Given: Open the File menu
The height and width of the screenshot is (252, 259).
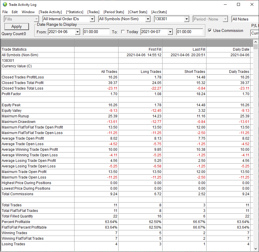Looking at the screenshot, I should (5, 12).
